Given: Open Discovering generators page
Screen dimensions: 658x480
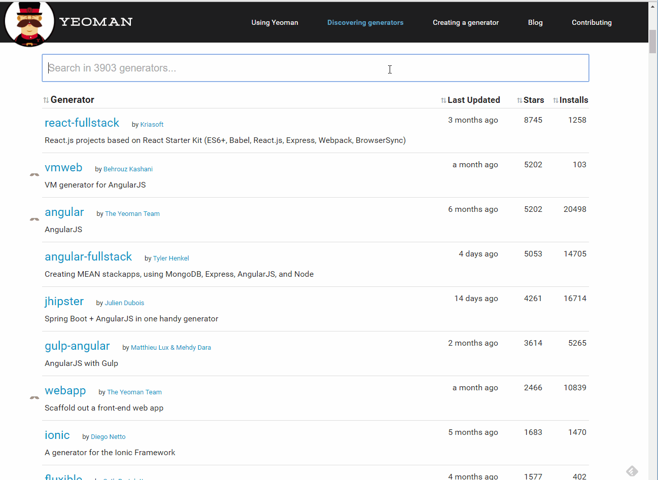Looking at the screenshot, I should pos(365,22).
